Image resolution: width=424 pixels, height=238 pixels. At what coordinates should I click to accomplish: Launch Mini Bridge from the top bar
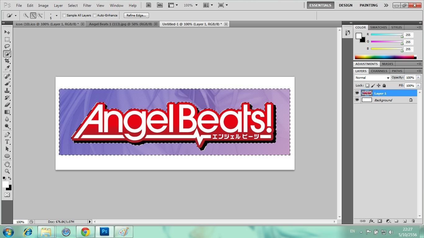(x=160, y=5)
